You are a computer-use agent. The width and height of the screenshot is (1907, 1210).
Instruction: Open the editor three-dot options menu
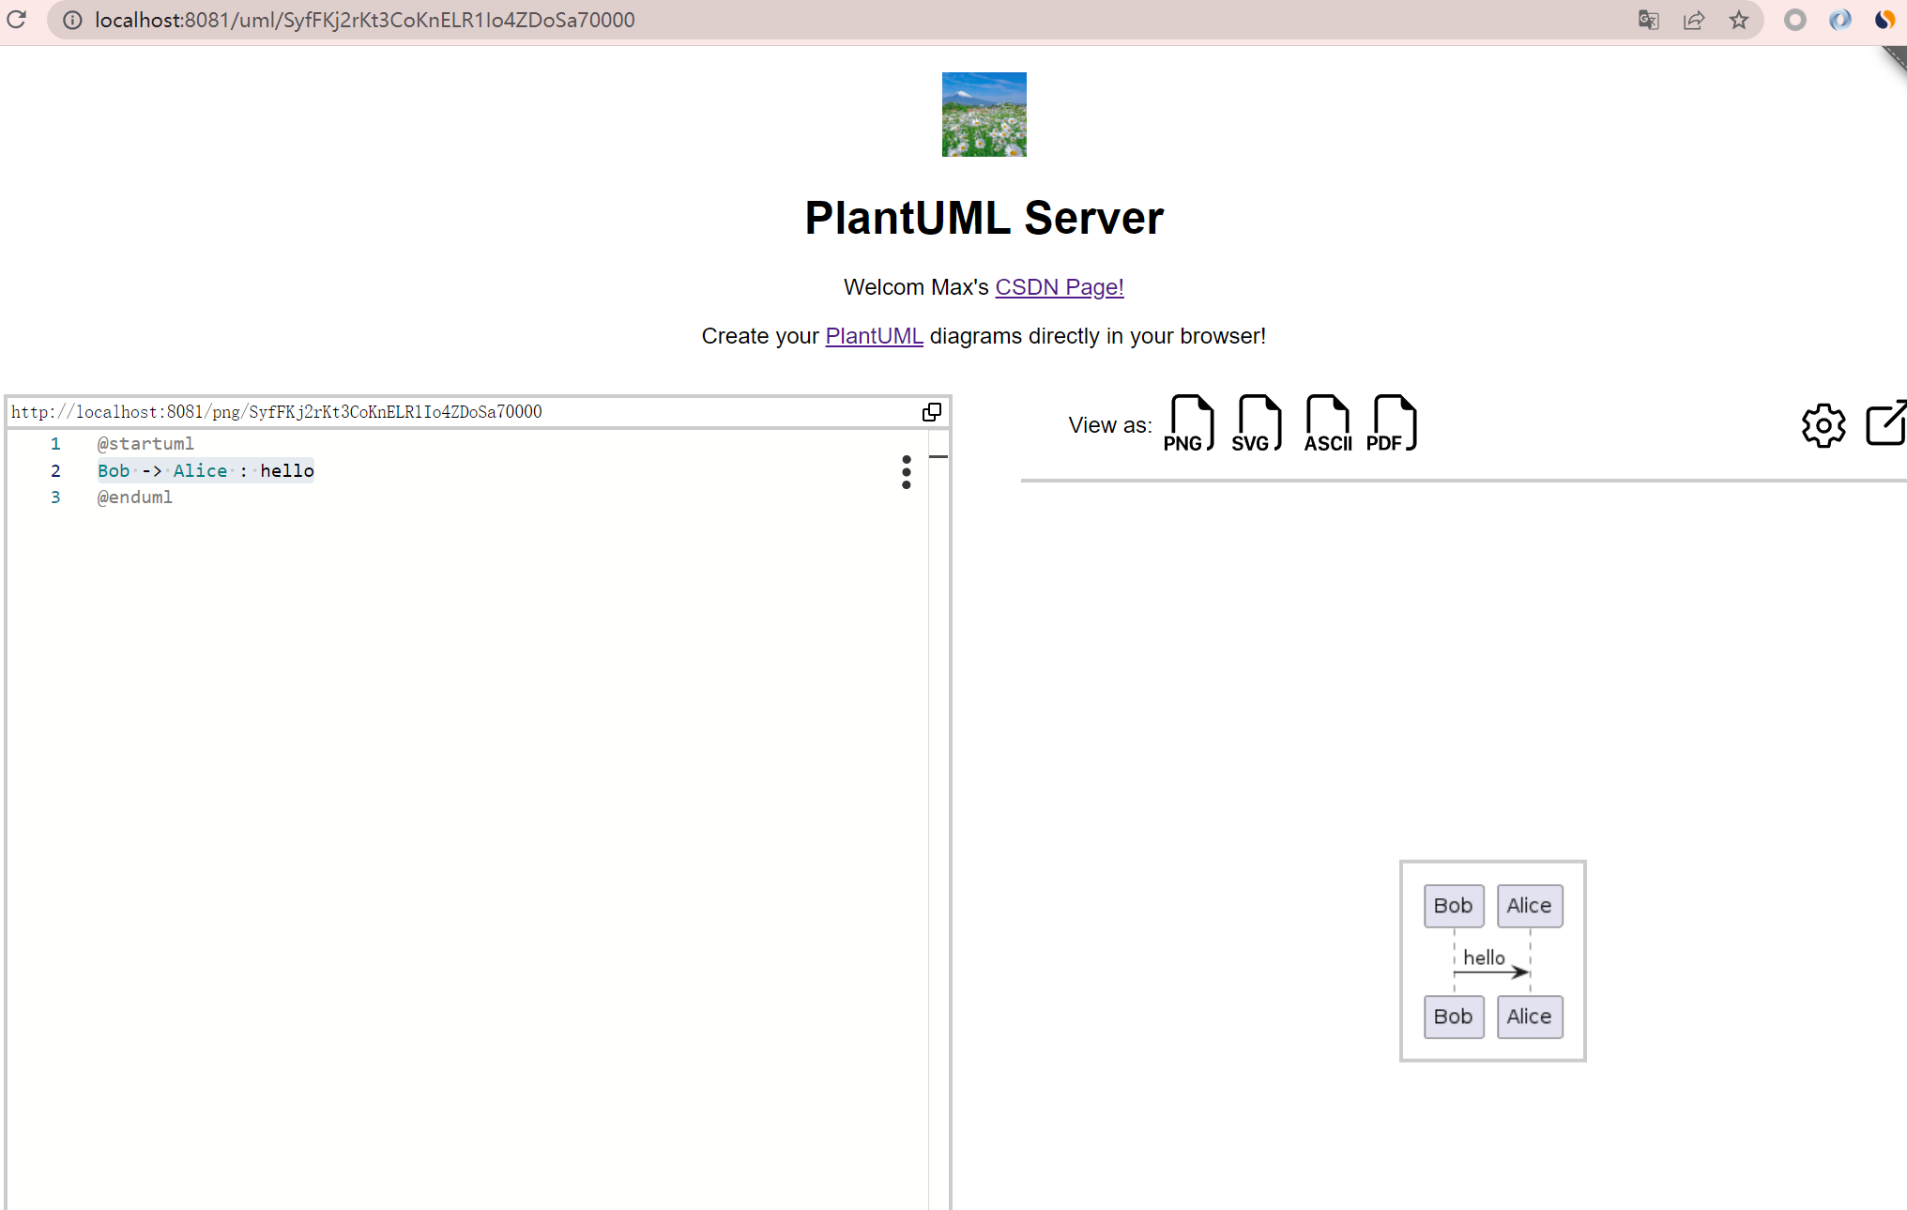coord(906,473)
